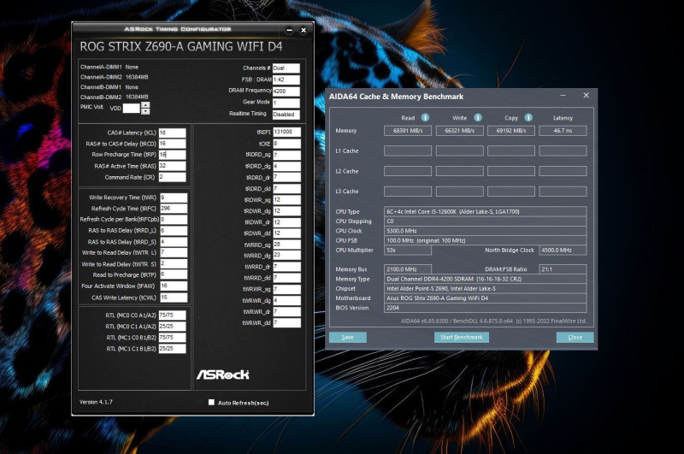Image resolution: width=684 pixels, height=454 pixels.
Task: Click the RAS to RAS Delay (tRRD_L) field
Action: click(174, 230)
